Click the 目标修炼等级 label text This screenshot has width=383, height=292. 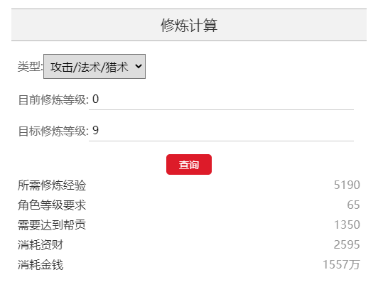(53, 131)
